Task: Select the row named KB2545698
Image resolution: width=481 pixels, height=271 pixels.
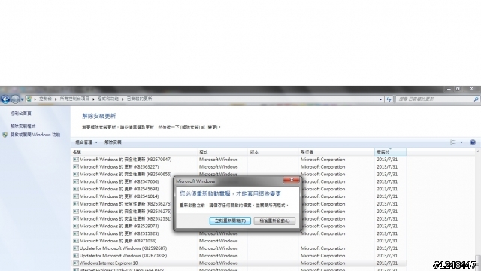Action: tap(239, 189)
